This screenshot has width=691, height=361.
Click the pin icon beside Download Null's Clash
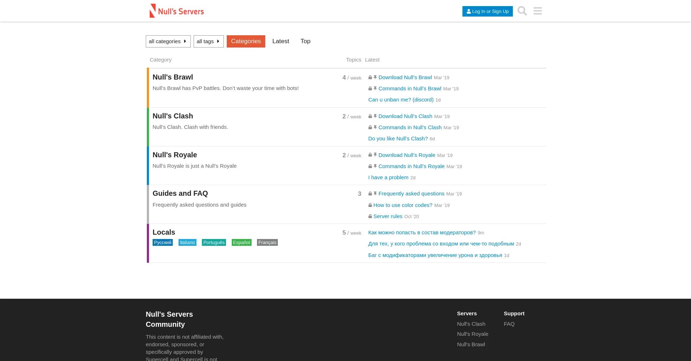[x=375, y=116]
